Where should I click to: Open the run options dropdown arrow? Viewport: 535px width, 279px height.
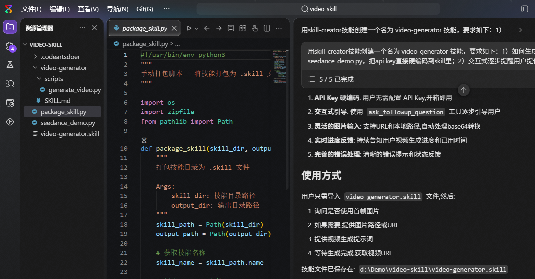tap(197, 28)
